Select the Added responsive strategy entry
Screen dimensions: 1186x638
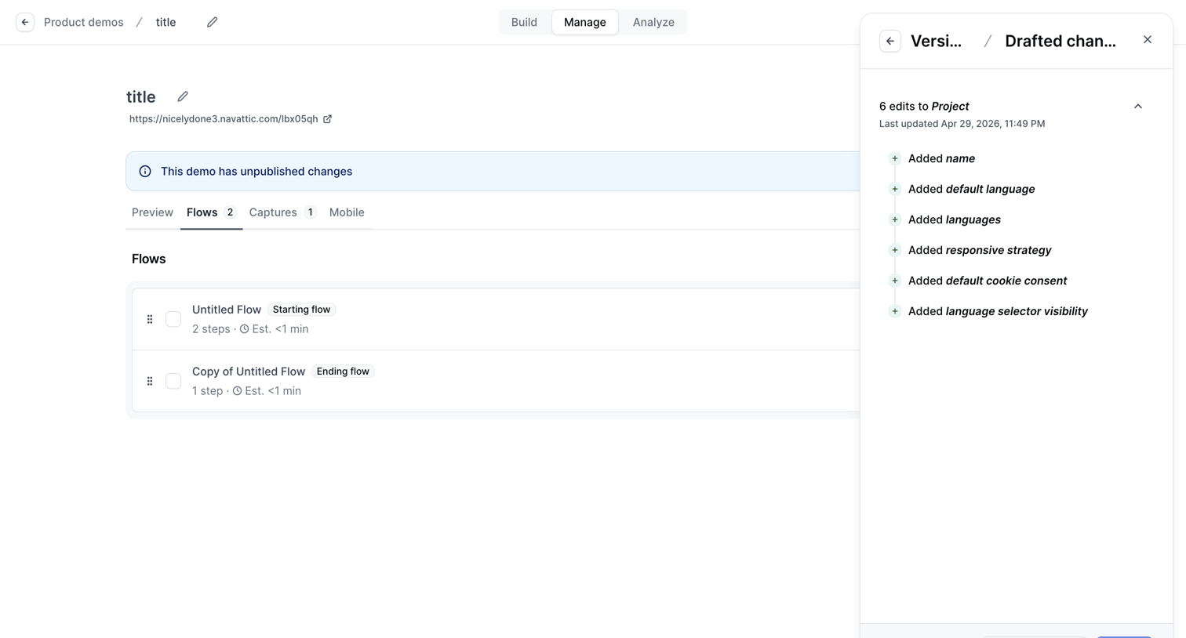(x=980, y=250)
